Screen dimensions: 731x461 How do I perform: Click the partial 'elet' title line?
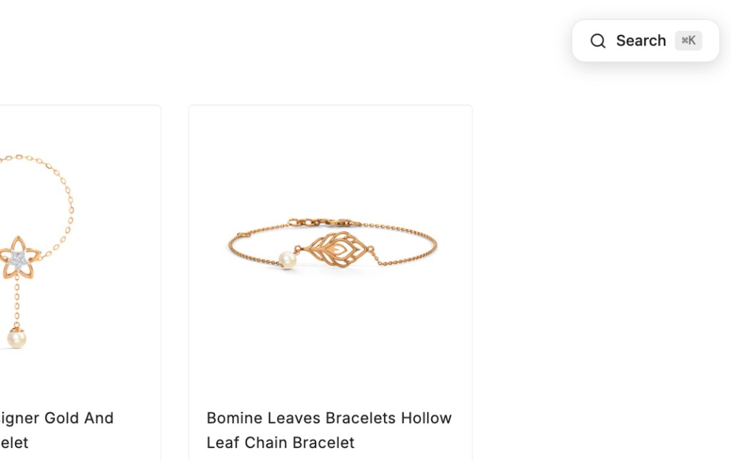(14, 442)
